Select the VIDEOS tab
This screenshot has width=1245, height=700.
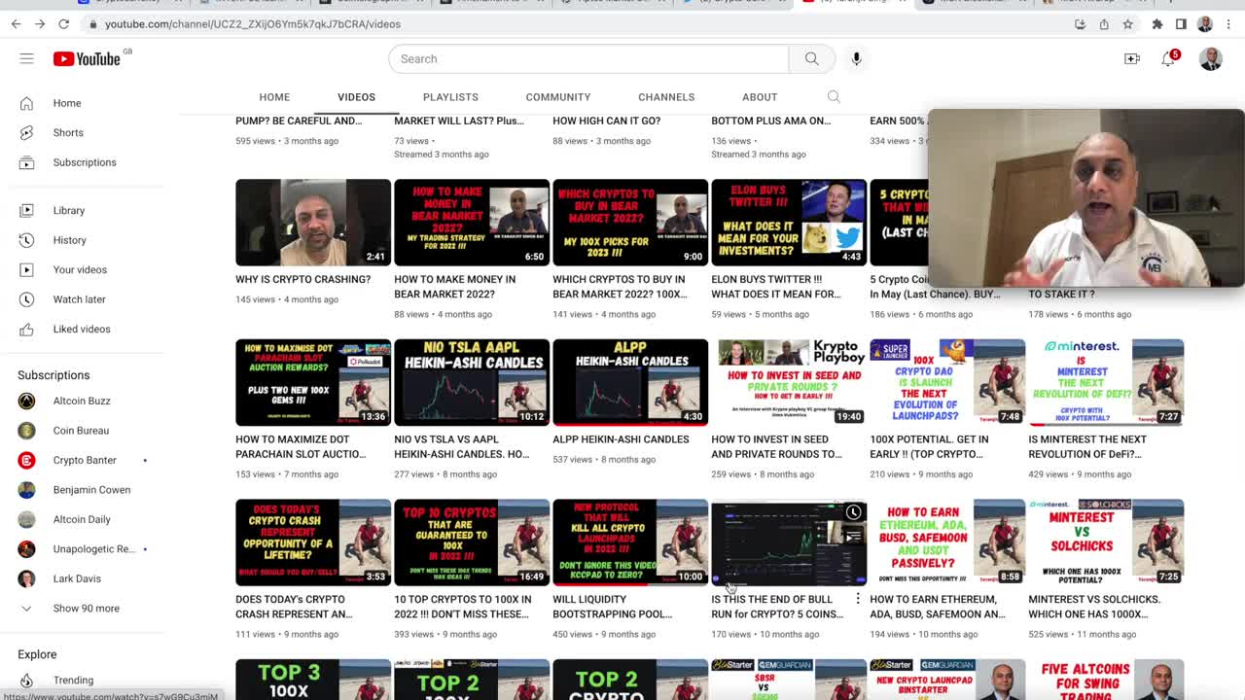tap(356, 97)
